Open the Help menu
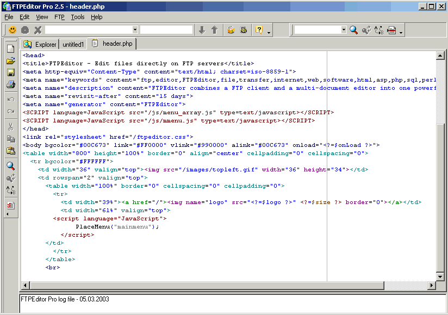The width and height of the screenshot is (448, 315). point(97,17)
